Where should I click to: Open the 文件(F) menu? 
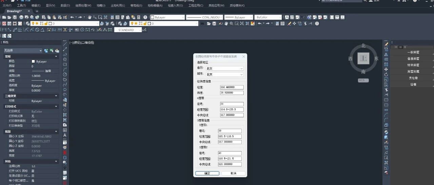[7, 6]
